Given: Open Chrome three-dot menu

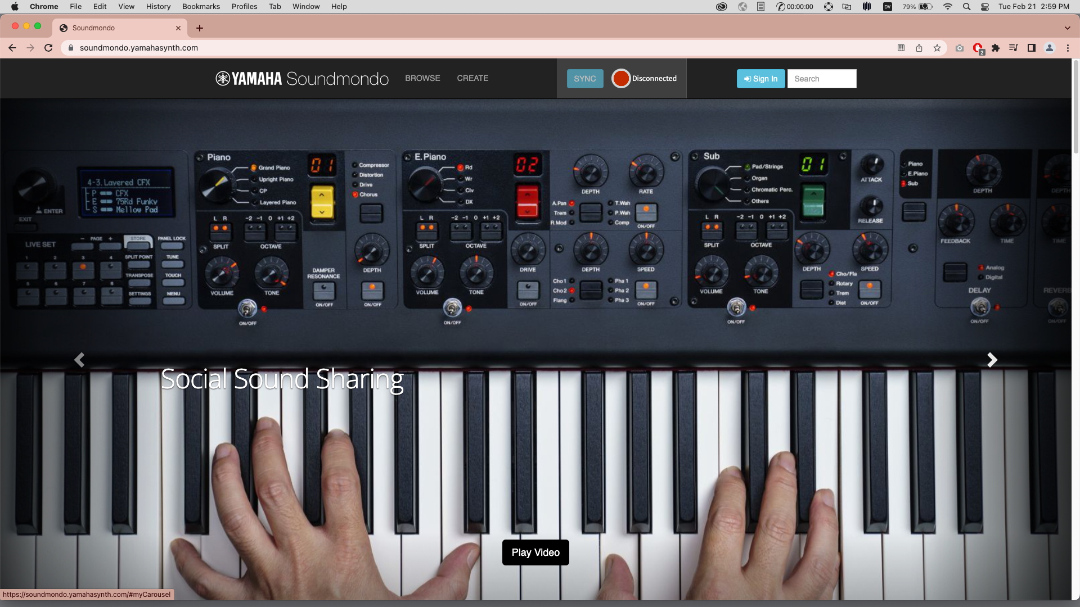Looking at the screenshot, I should click(x=1068, y=48).
